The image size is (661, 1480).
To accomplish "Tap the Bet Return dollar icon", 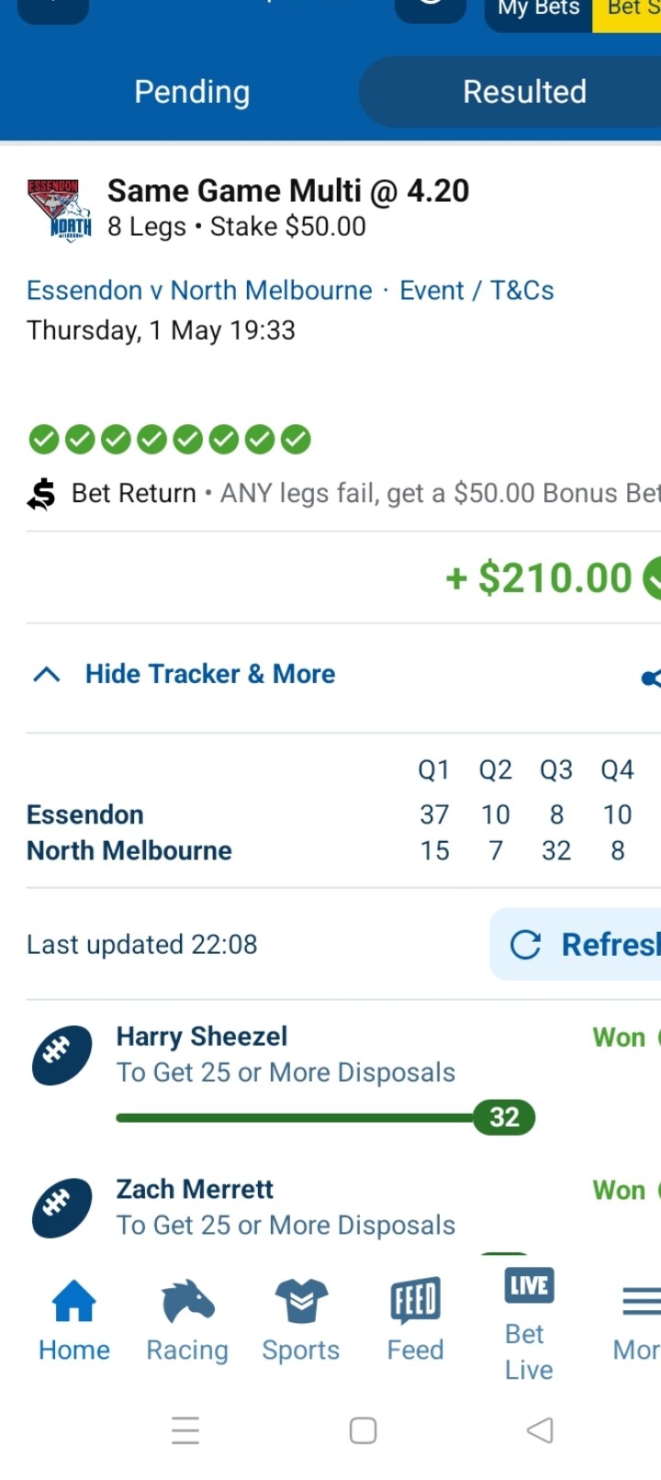I will click(41, 494).
